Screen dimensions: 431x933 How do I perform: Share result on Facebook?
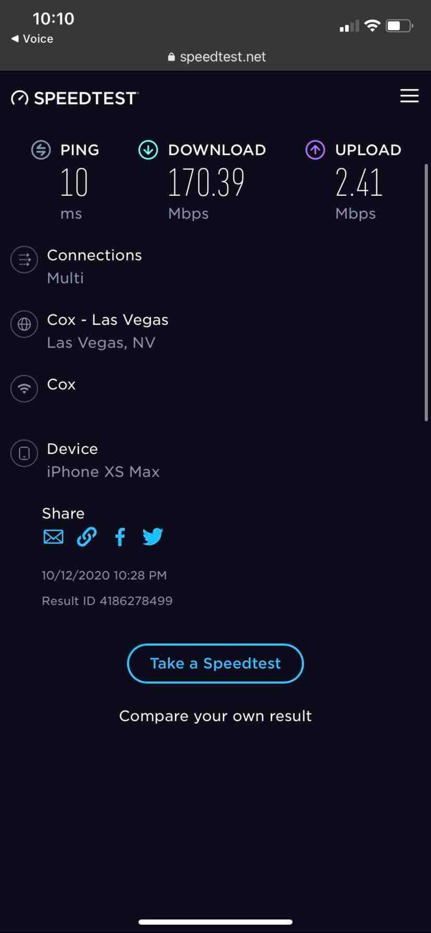(120, 536)
